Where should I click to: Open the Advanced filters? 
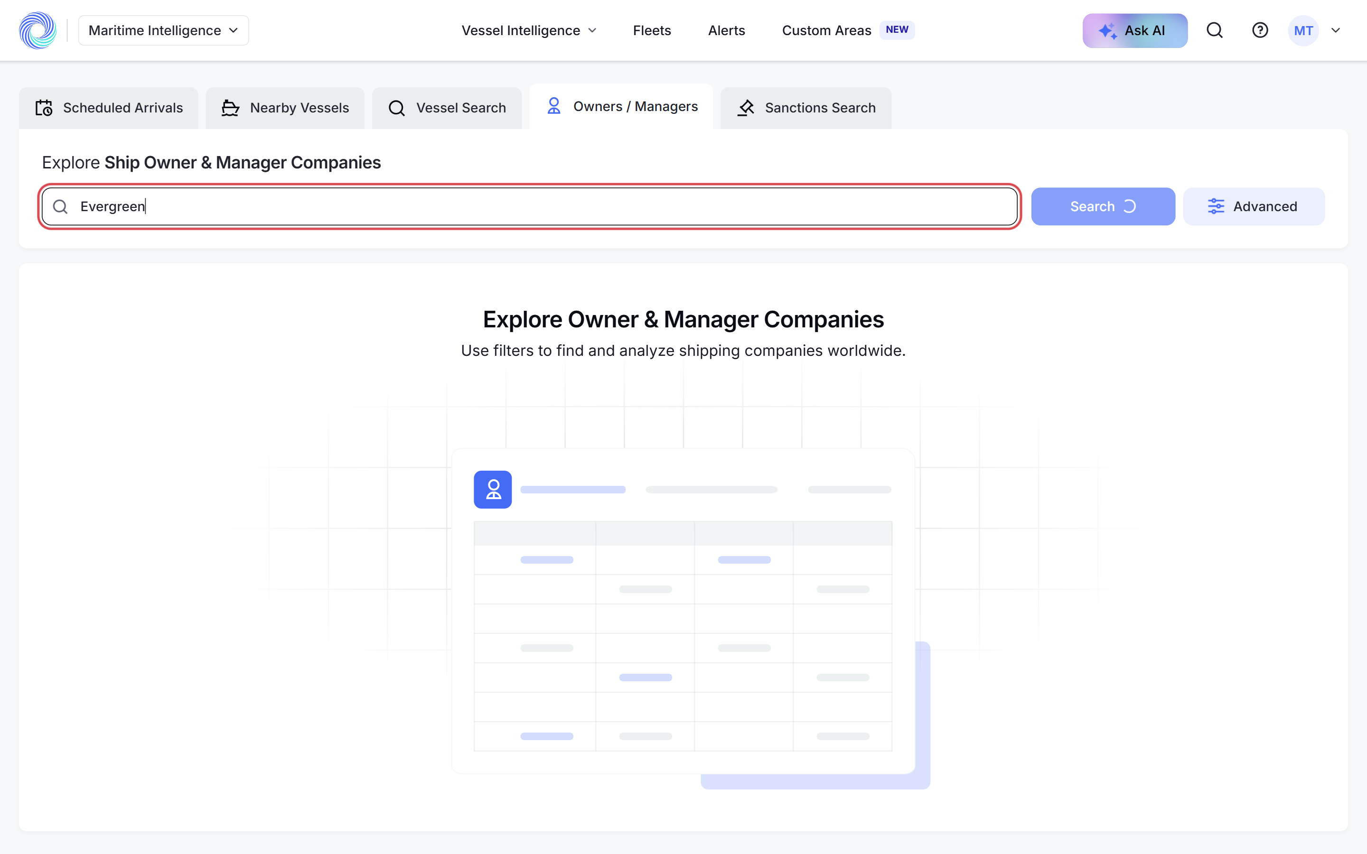coord(1254,207)
